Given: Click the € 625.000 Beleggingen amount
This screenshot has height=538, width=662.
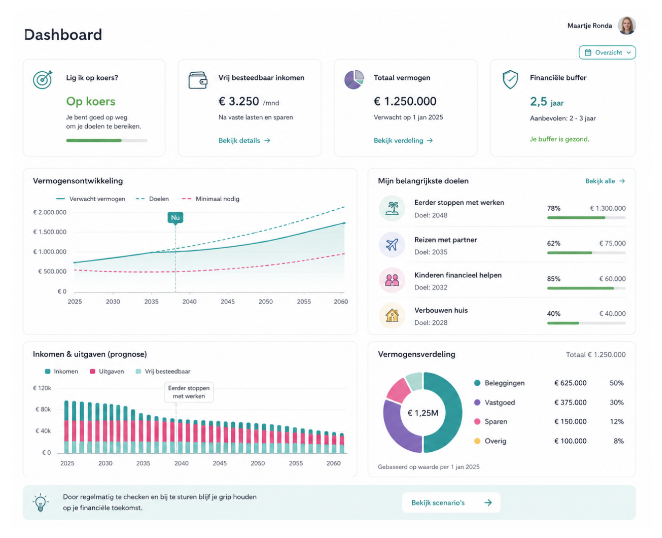Looking at the screenshot, I should tap(570, 383).
